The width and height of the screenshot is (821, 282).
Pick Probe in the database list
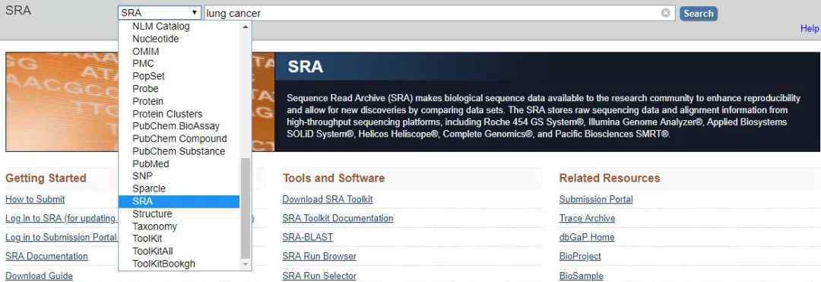pyautogui.click(x=179, y=89)
